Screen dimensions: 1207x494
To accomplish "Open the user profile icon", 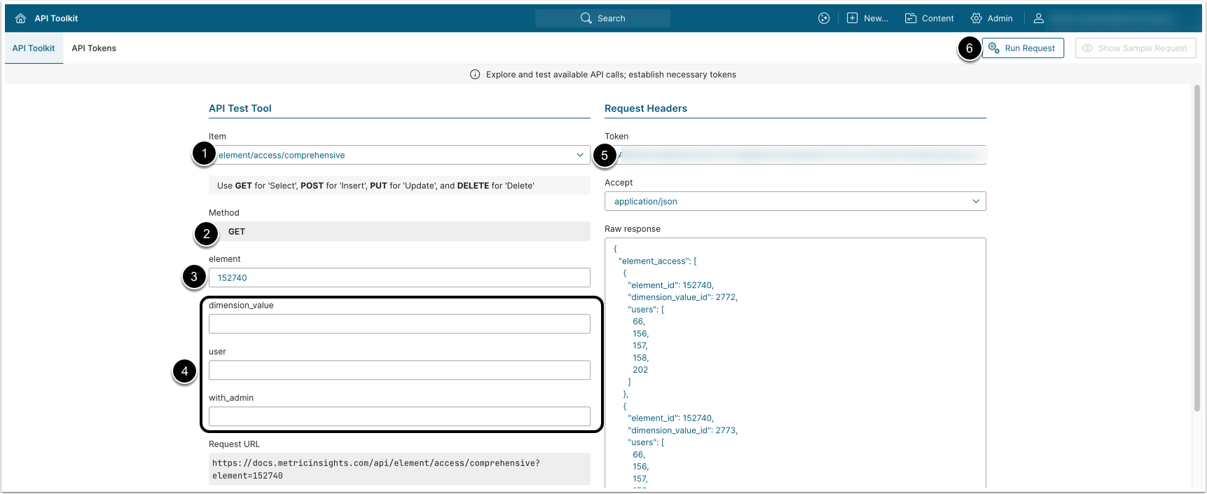I will tap(1039, 18).
